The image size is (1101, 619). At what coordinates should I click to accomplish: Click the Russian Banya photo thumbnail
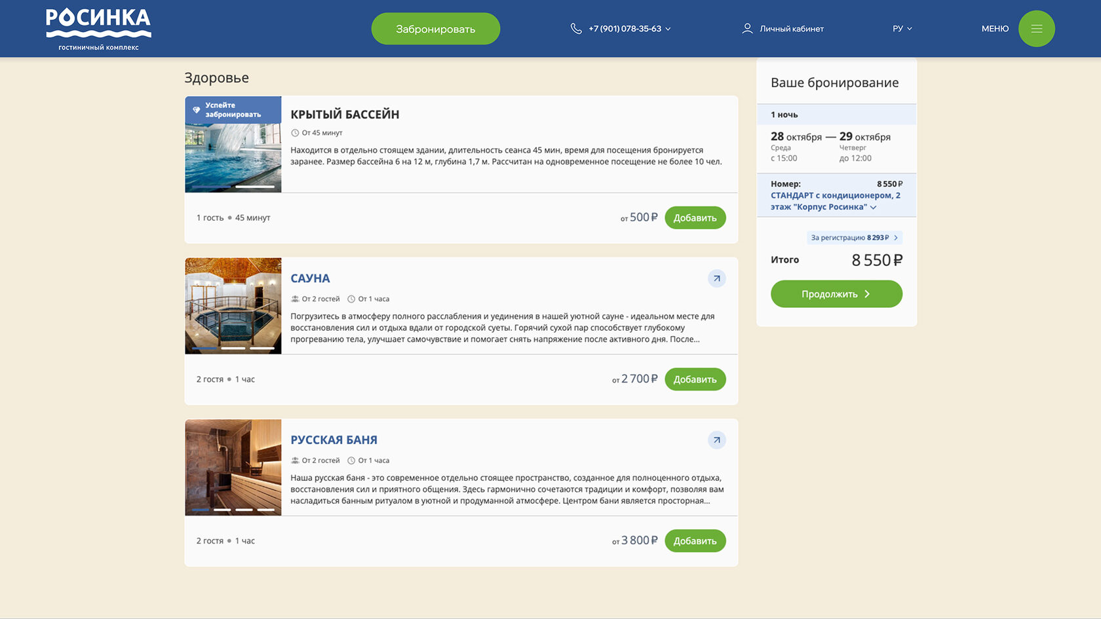coord(233,468)
